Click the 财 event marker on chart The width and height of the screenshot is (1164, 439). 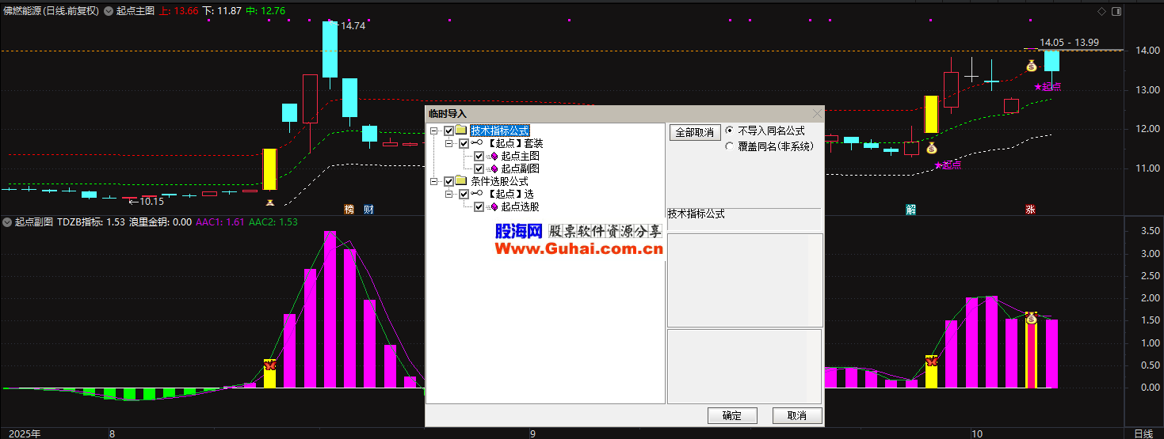368,210
